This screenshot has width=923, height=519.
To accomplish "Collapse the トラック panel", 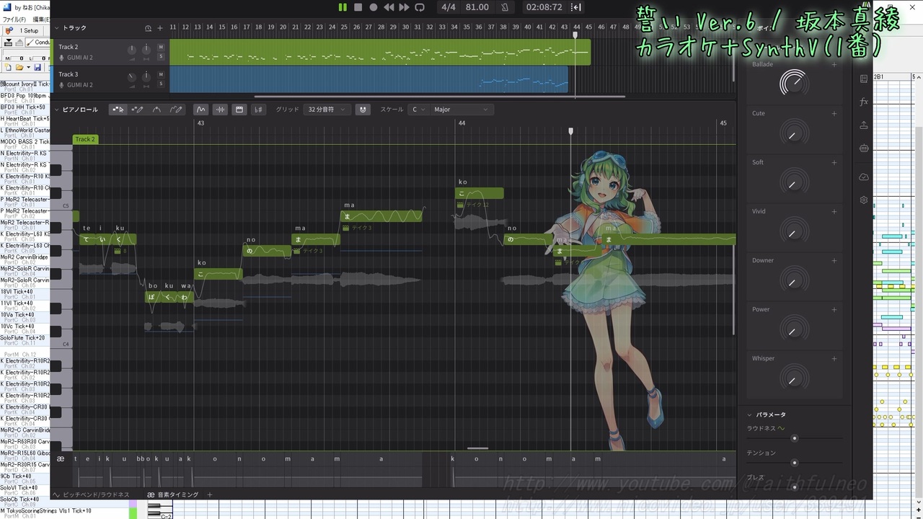I will click(x=57, y=28).
